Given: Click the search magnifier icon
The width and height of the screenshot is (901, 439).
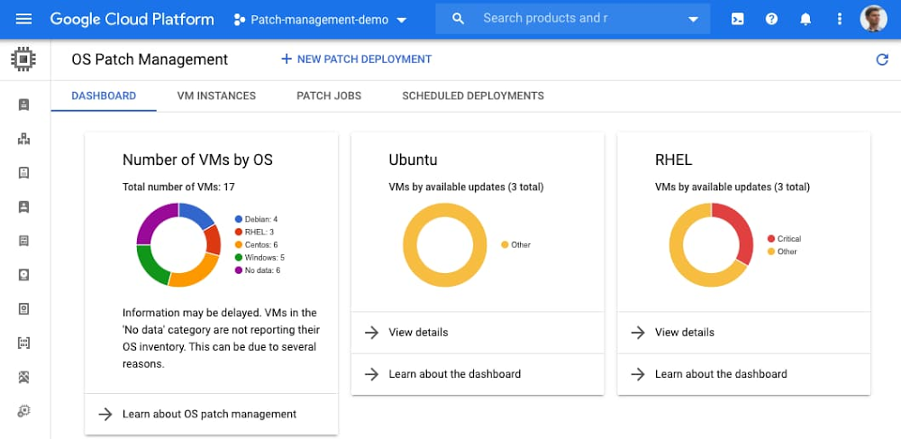Looking at the screenshot, I should [x=458, y=19].
